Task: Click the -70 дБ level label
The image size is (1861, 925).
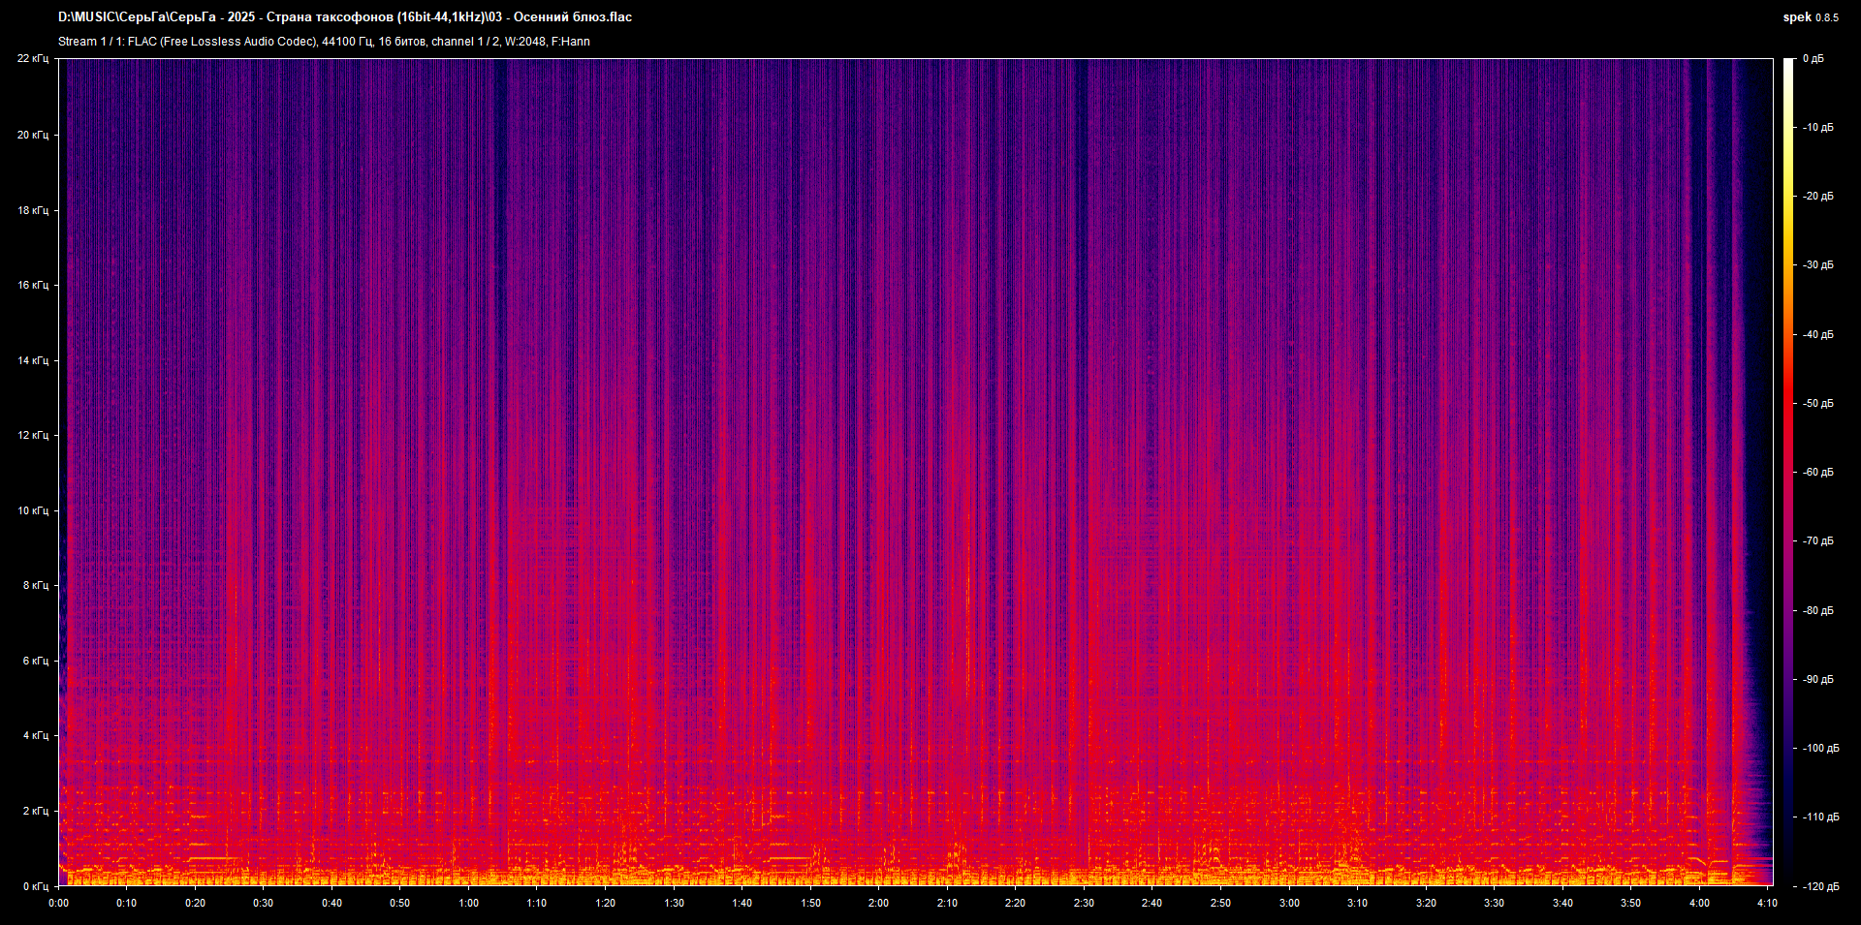Action: 1817,541
